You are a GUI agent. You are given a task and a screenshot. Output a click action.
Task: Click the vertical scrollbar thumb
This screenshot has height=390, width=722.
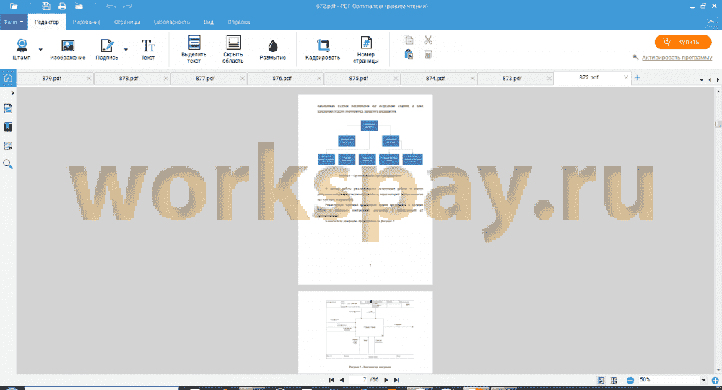point(718,123)
